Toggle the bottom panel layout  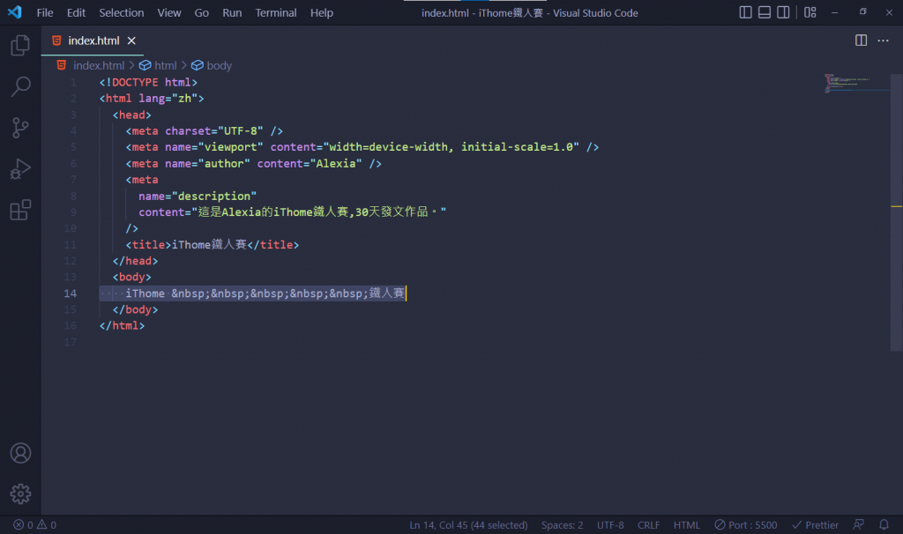tap(765, 12)
